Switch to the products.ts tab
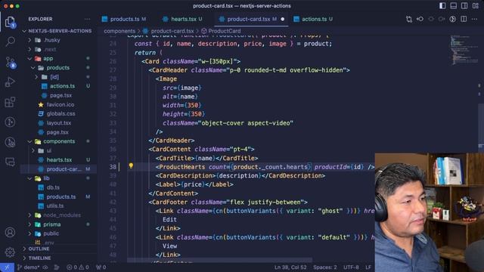Viewport: 484px width, 272px height. tap(124, 19)
